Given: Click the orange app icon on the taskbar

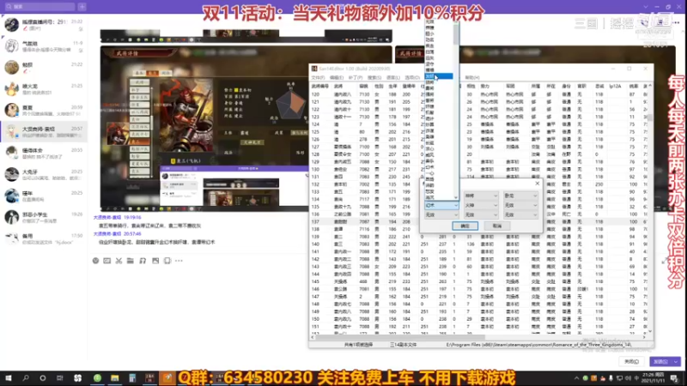Looking at the screenshot, I should 167,377.
